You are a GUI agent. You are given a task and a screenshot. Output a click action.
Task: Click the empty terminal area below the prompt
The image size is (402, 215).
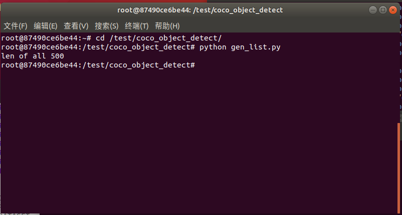coord(200,140)
